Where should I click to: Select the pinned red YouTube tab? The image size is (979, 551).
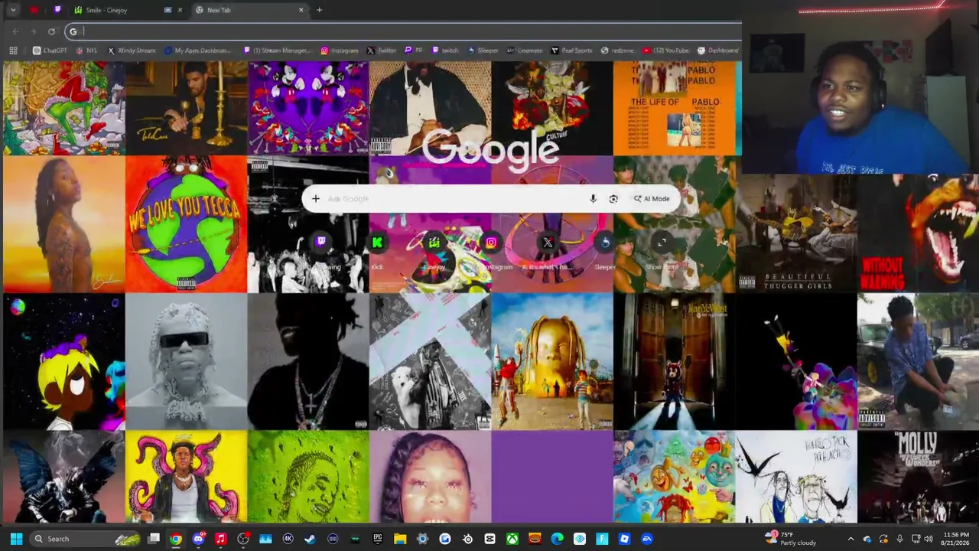[34, 10]
